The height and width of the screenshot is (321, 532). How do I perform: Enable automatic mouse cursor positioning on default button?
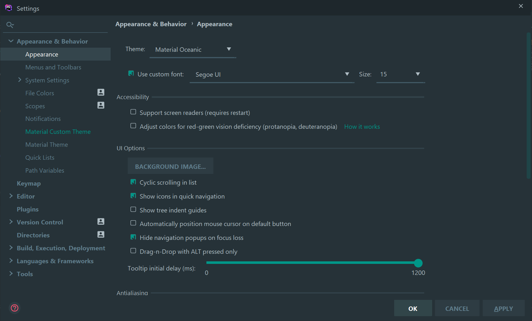[133, 223]
